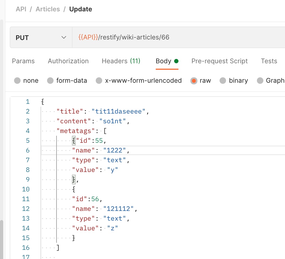
Task: Switch to the Tests tab
Action: tap(269, 61)
